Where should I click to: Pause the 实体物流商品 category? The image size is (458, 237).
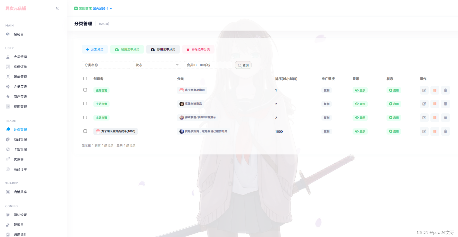[x=435, y=104]
